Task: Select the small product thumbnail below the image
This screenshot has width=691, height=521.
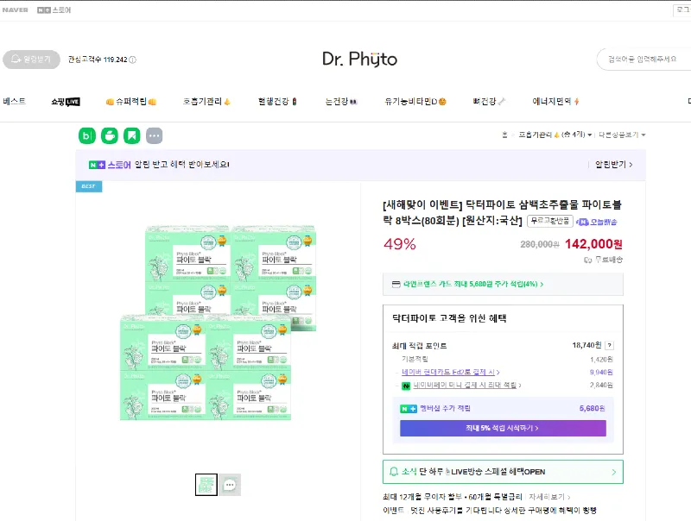Action: point(206,484)
